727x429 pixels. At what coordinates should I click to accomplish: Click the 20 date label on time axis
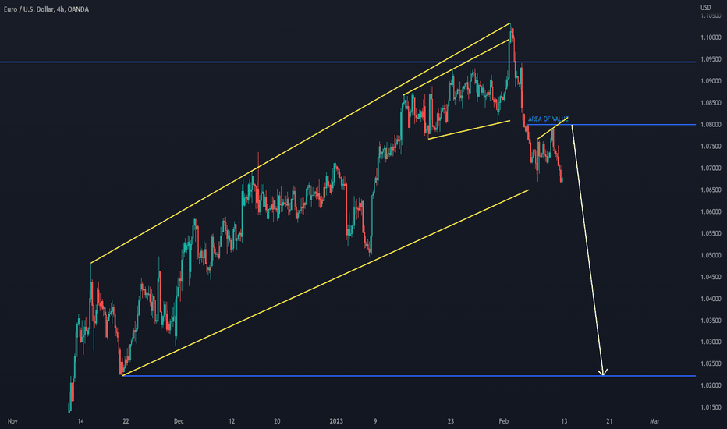pyautogui.click(x=277, y=421)
